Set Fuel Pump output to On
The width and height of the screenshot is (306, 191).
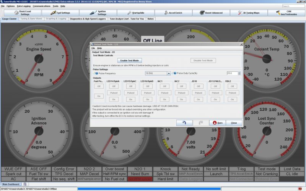(99, 96)
